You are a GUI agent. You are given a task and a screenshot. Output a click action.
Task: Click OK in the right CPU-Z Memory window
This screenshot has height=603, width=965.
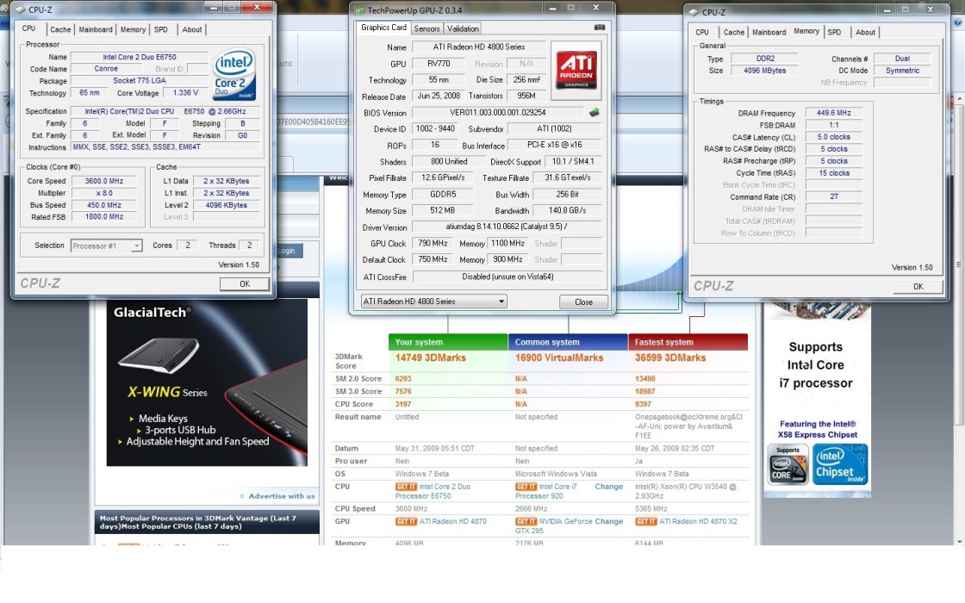[918, 286]
